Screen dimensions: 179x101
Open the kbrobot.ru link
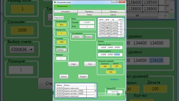pos(114,79)
